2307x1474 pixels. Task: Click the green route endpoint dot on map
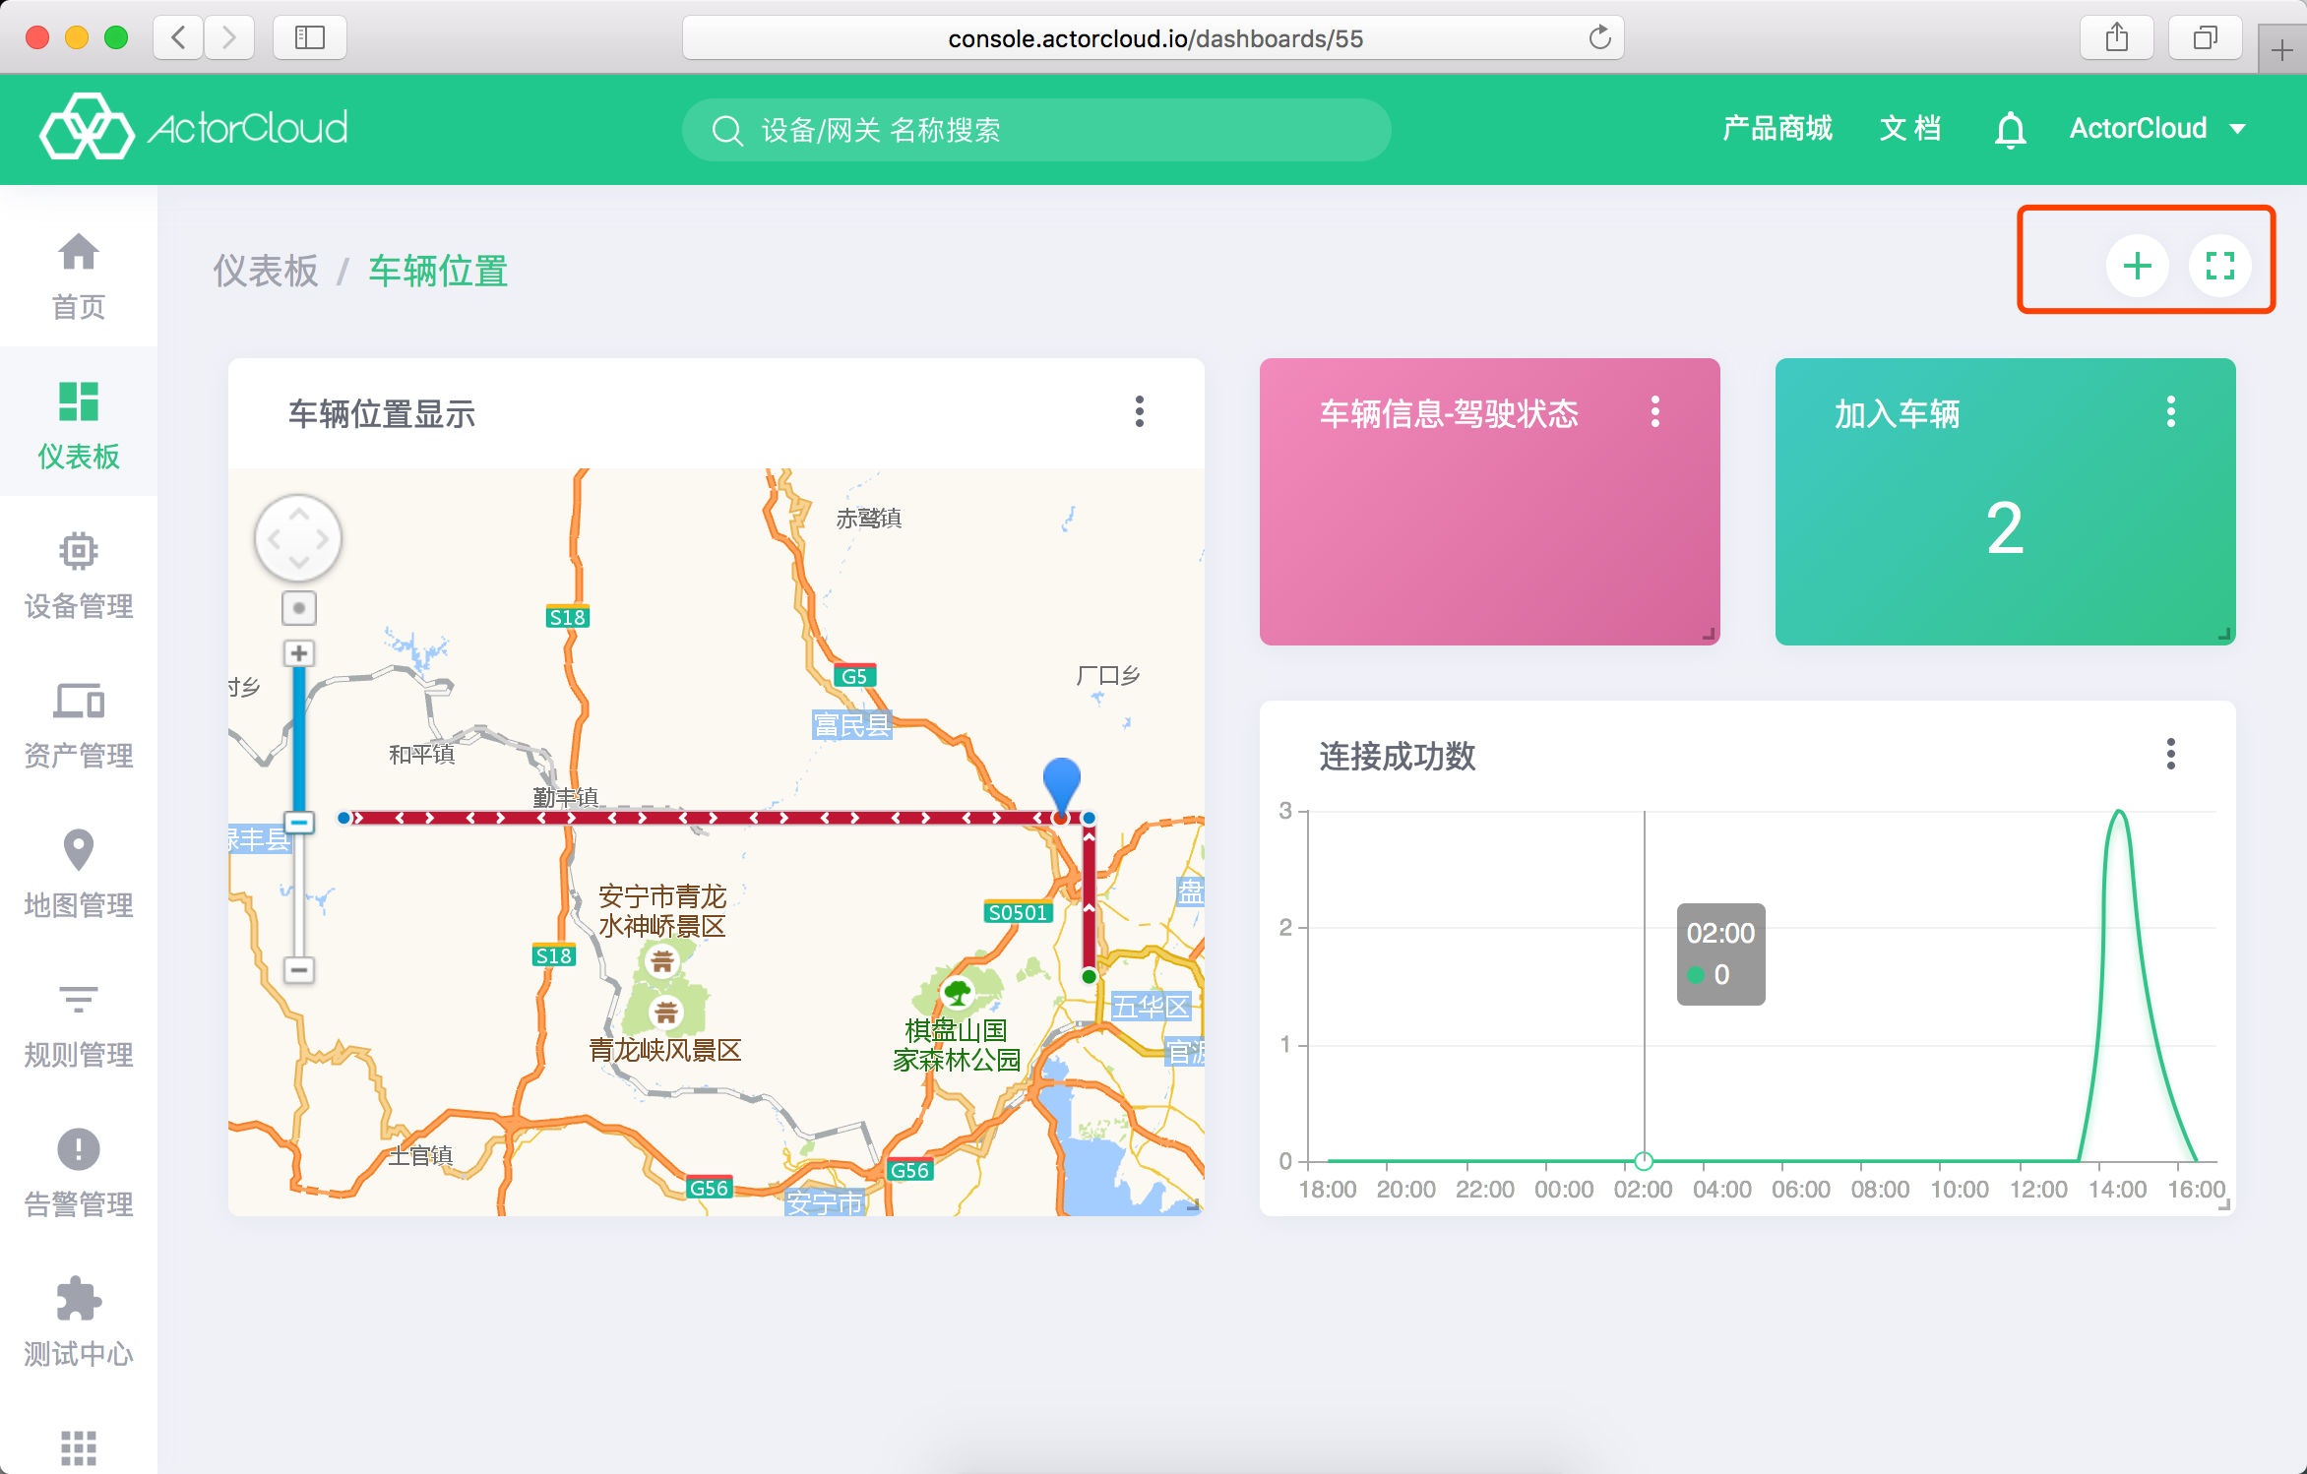(x=1089, y=976)
